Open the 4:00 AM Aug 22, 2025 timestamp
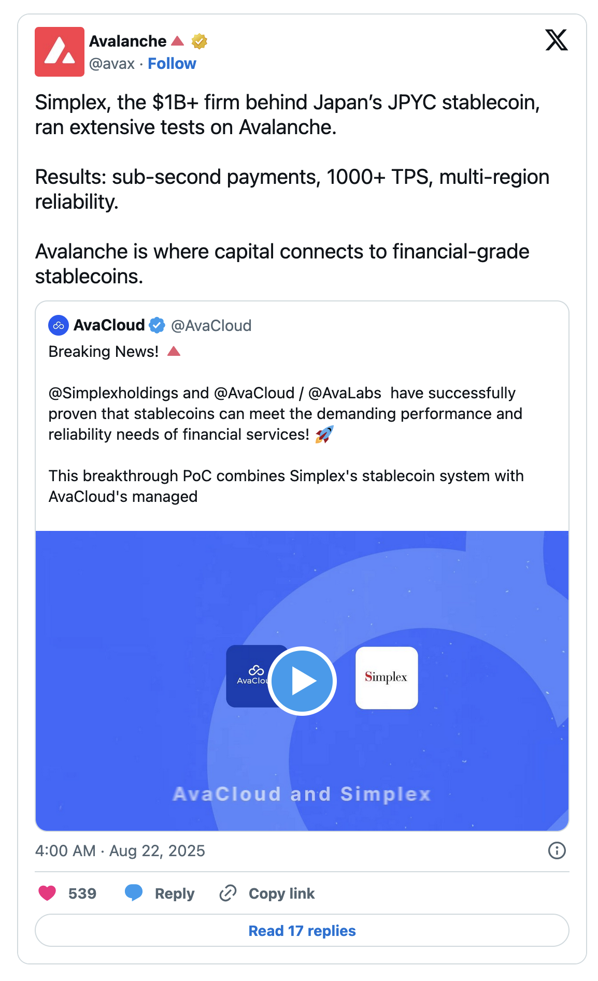This screenshot has height=981, width=598. point(120,850)
